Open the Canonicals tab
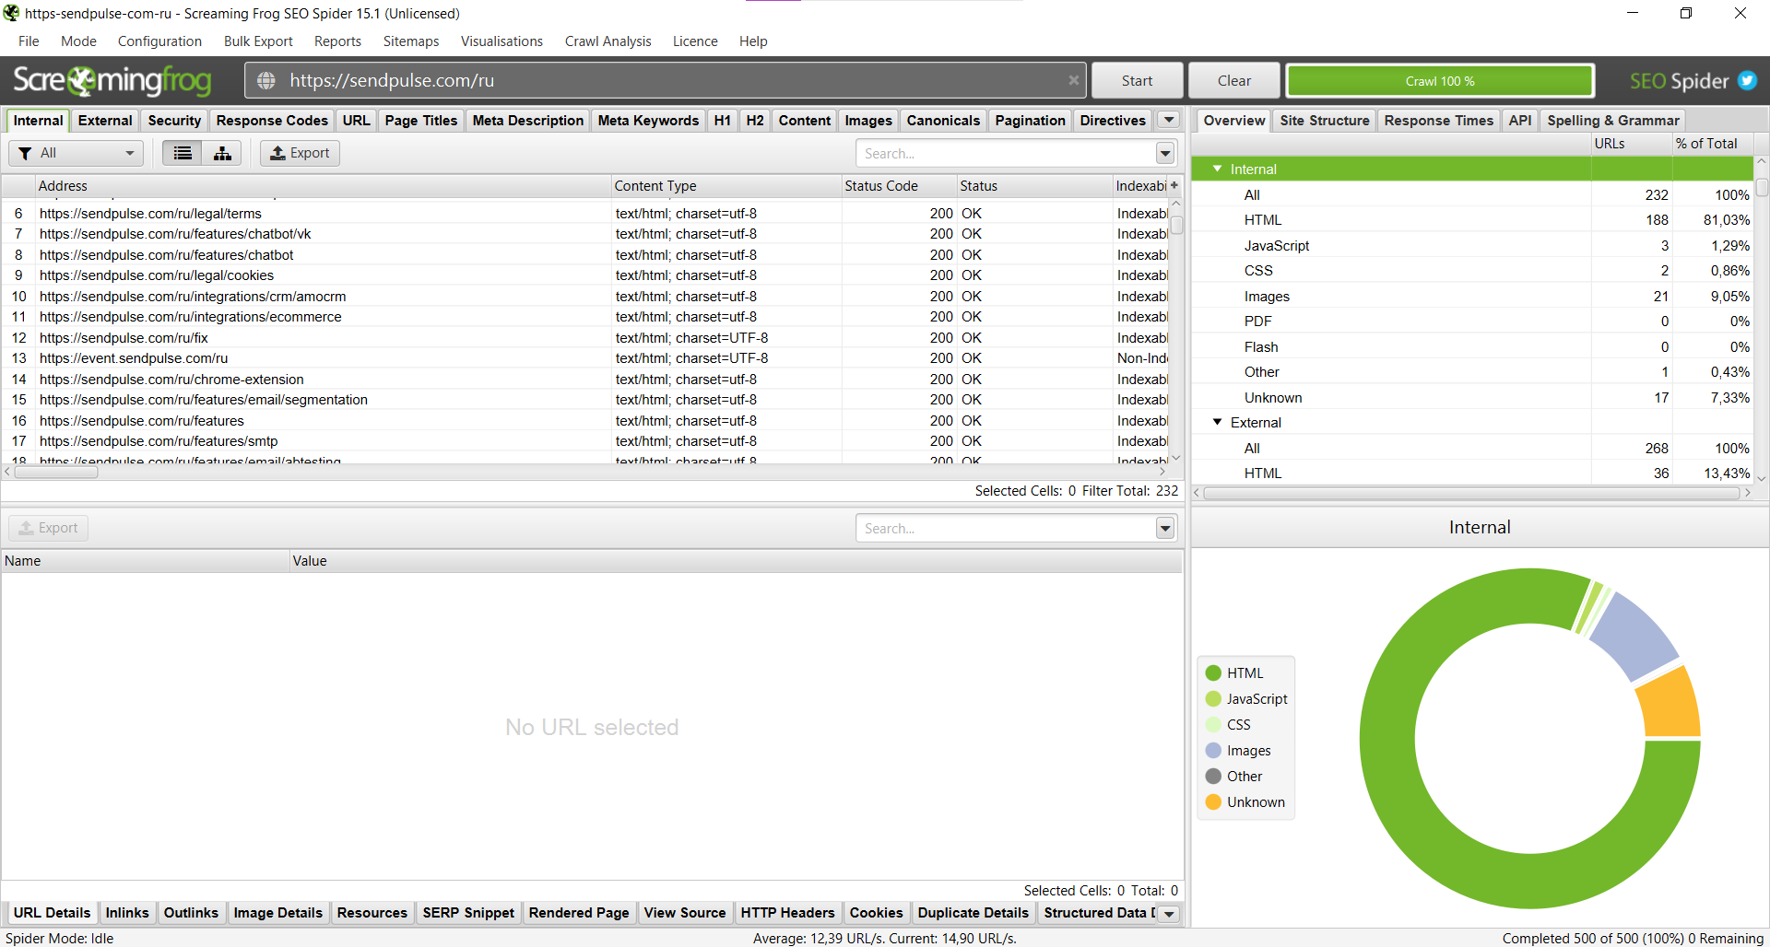 pos(943,121)
